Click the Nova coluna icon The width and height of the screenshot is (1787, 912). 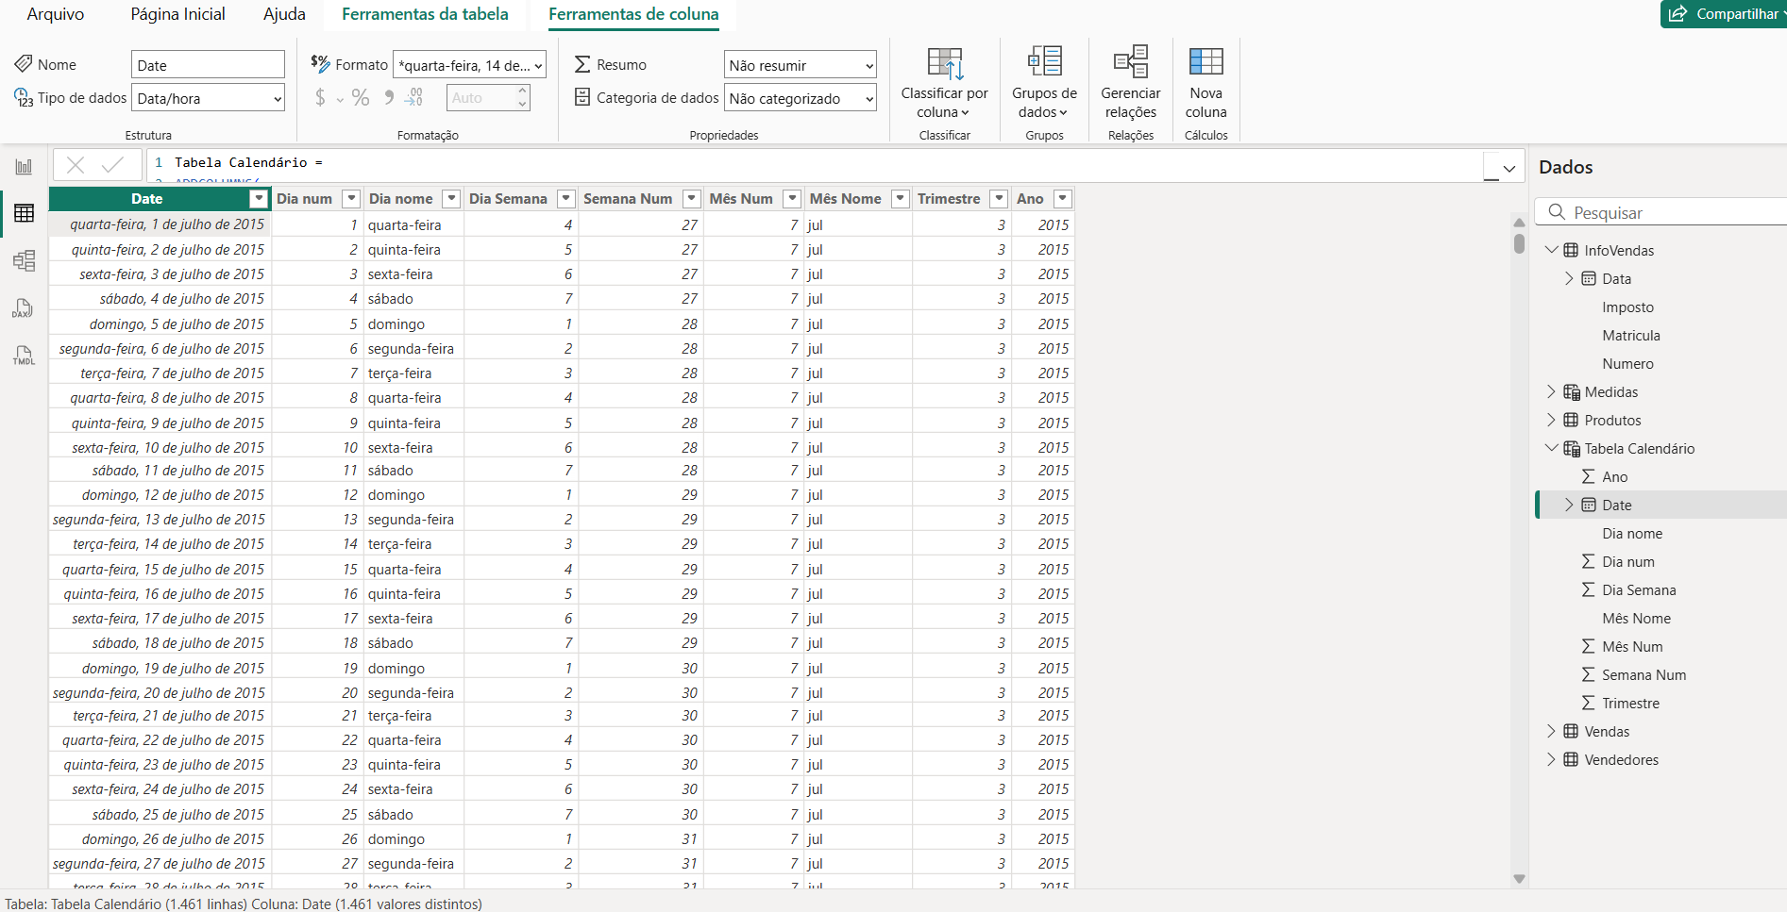click(x=1206, y=61)
